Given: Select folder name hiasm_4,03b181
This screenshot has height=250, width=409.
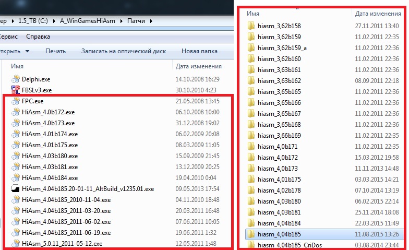Looking at the screenshot, I should coord(279,212).
